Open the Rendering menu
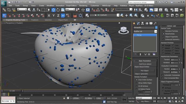186x104 pixels. (x=83, y=5)
